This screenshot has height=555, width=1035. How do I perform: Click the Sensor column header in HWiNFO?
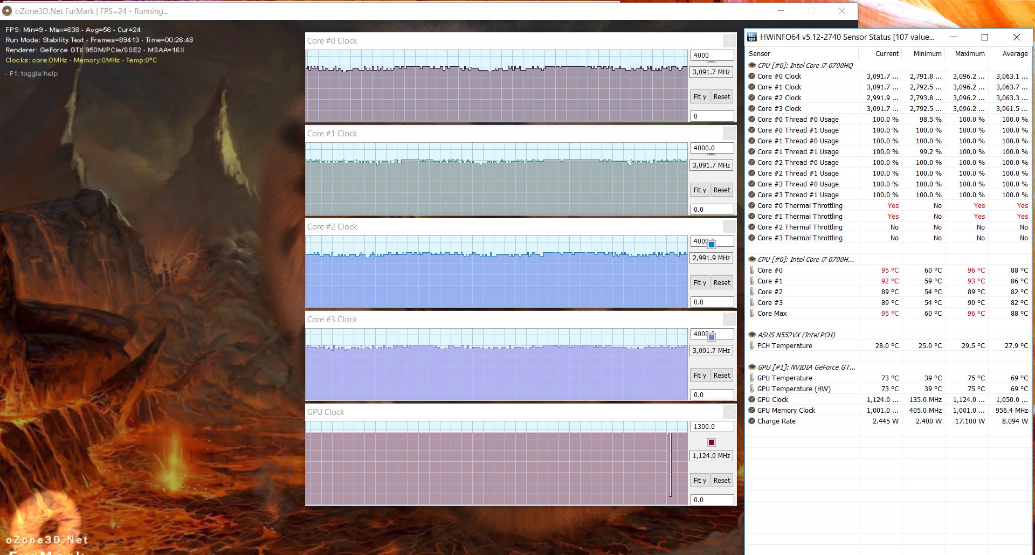[802, 54]
